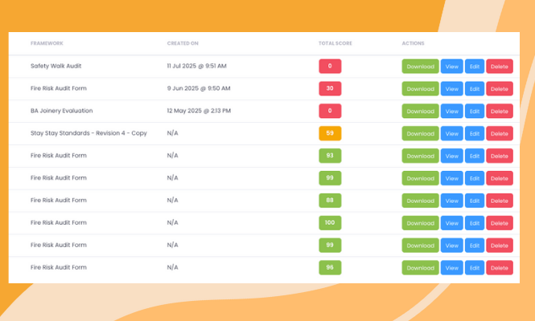Select the BA Joinery Evaluation framework name
535x321 pixels.
(x=62, y=111)
